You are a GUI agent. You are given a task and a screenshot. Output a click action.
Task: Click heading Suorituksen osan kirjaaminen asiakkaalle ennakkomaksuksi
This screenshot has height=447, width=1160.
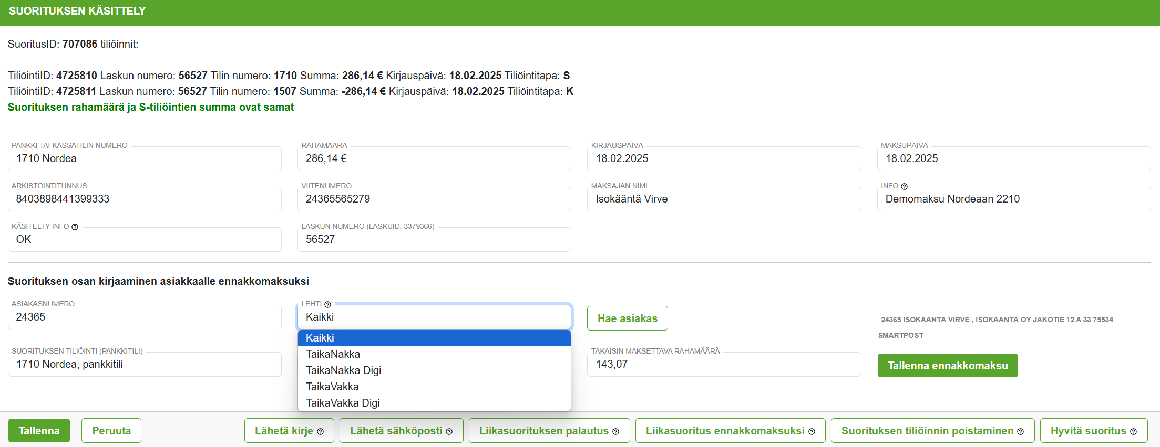tap(158, 281)
